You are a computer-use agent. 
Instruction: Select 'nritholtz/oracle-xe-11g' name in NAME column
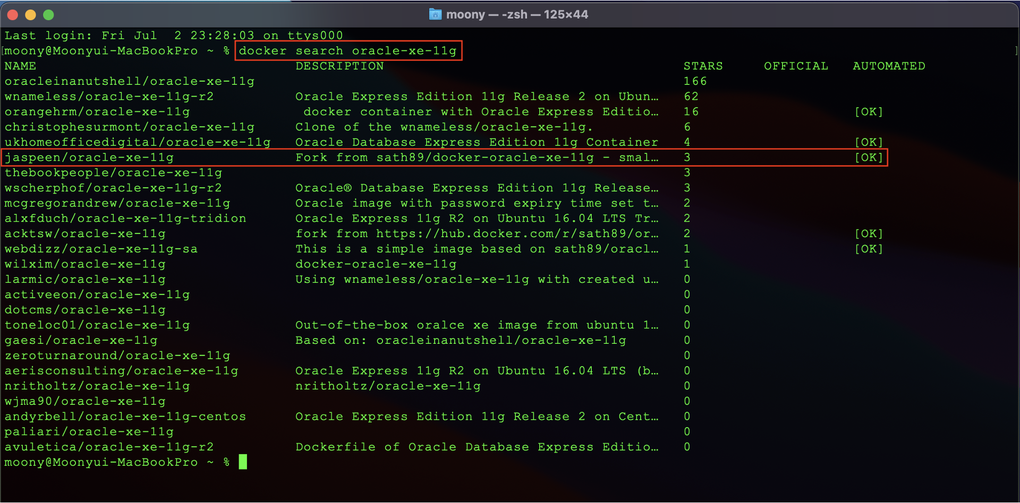(97, 386)
